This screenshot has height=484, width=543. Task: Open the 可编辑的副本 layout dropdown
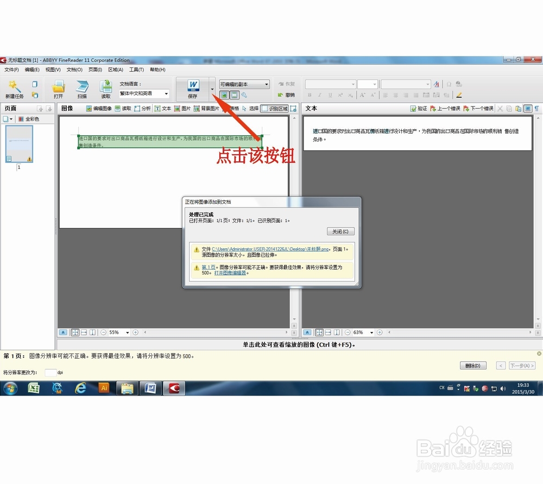244,84
